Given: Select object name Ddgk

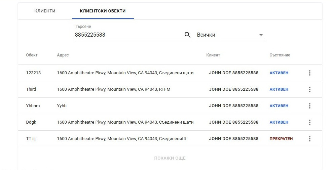Looking at the screenshot, I should tap(31, 122).
